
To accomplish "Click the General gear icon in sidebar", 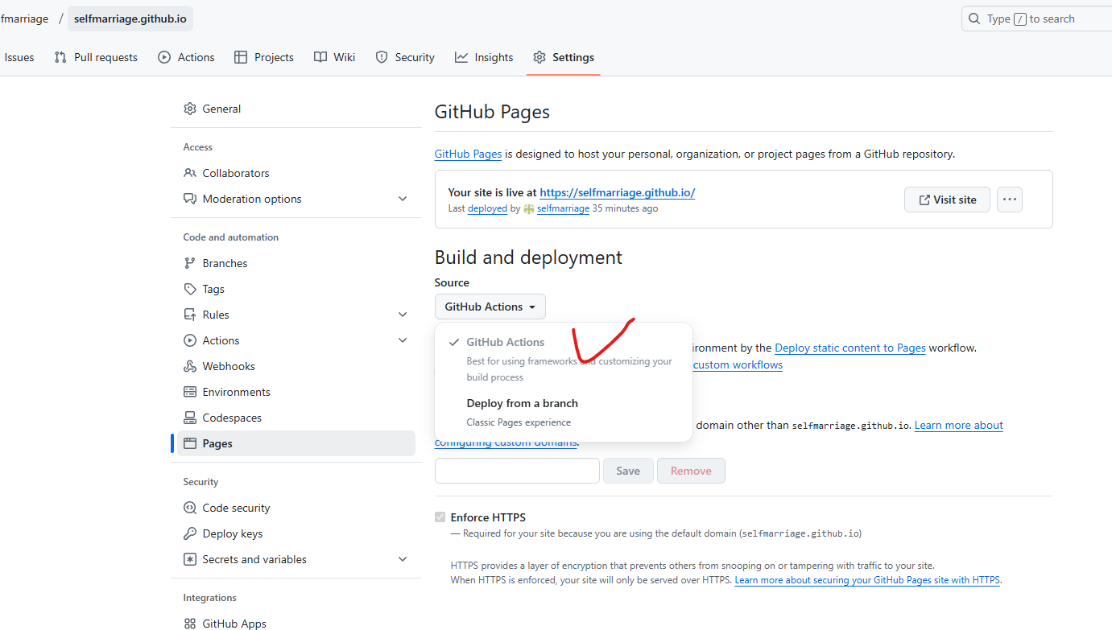I will [190, 109].
